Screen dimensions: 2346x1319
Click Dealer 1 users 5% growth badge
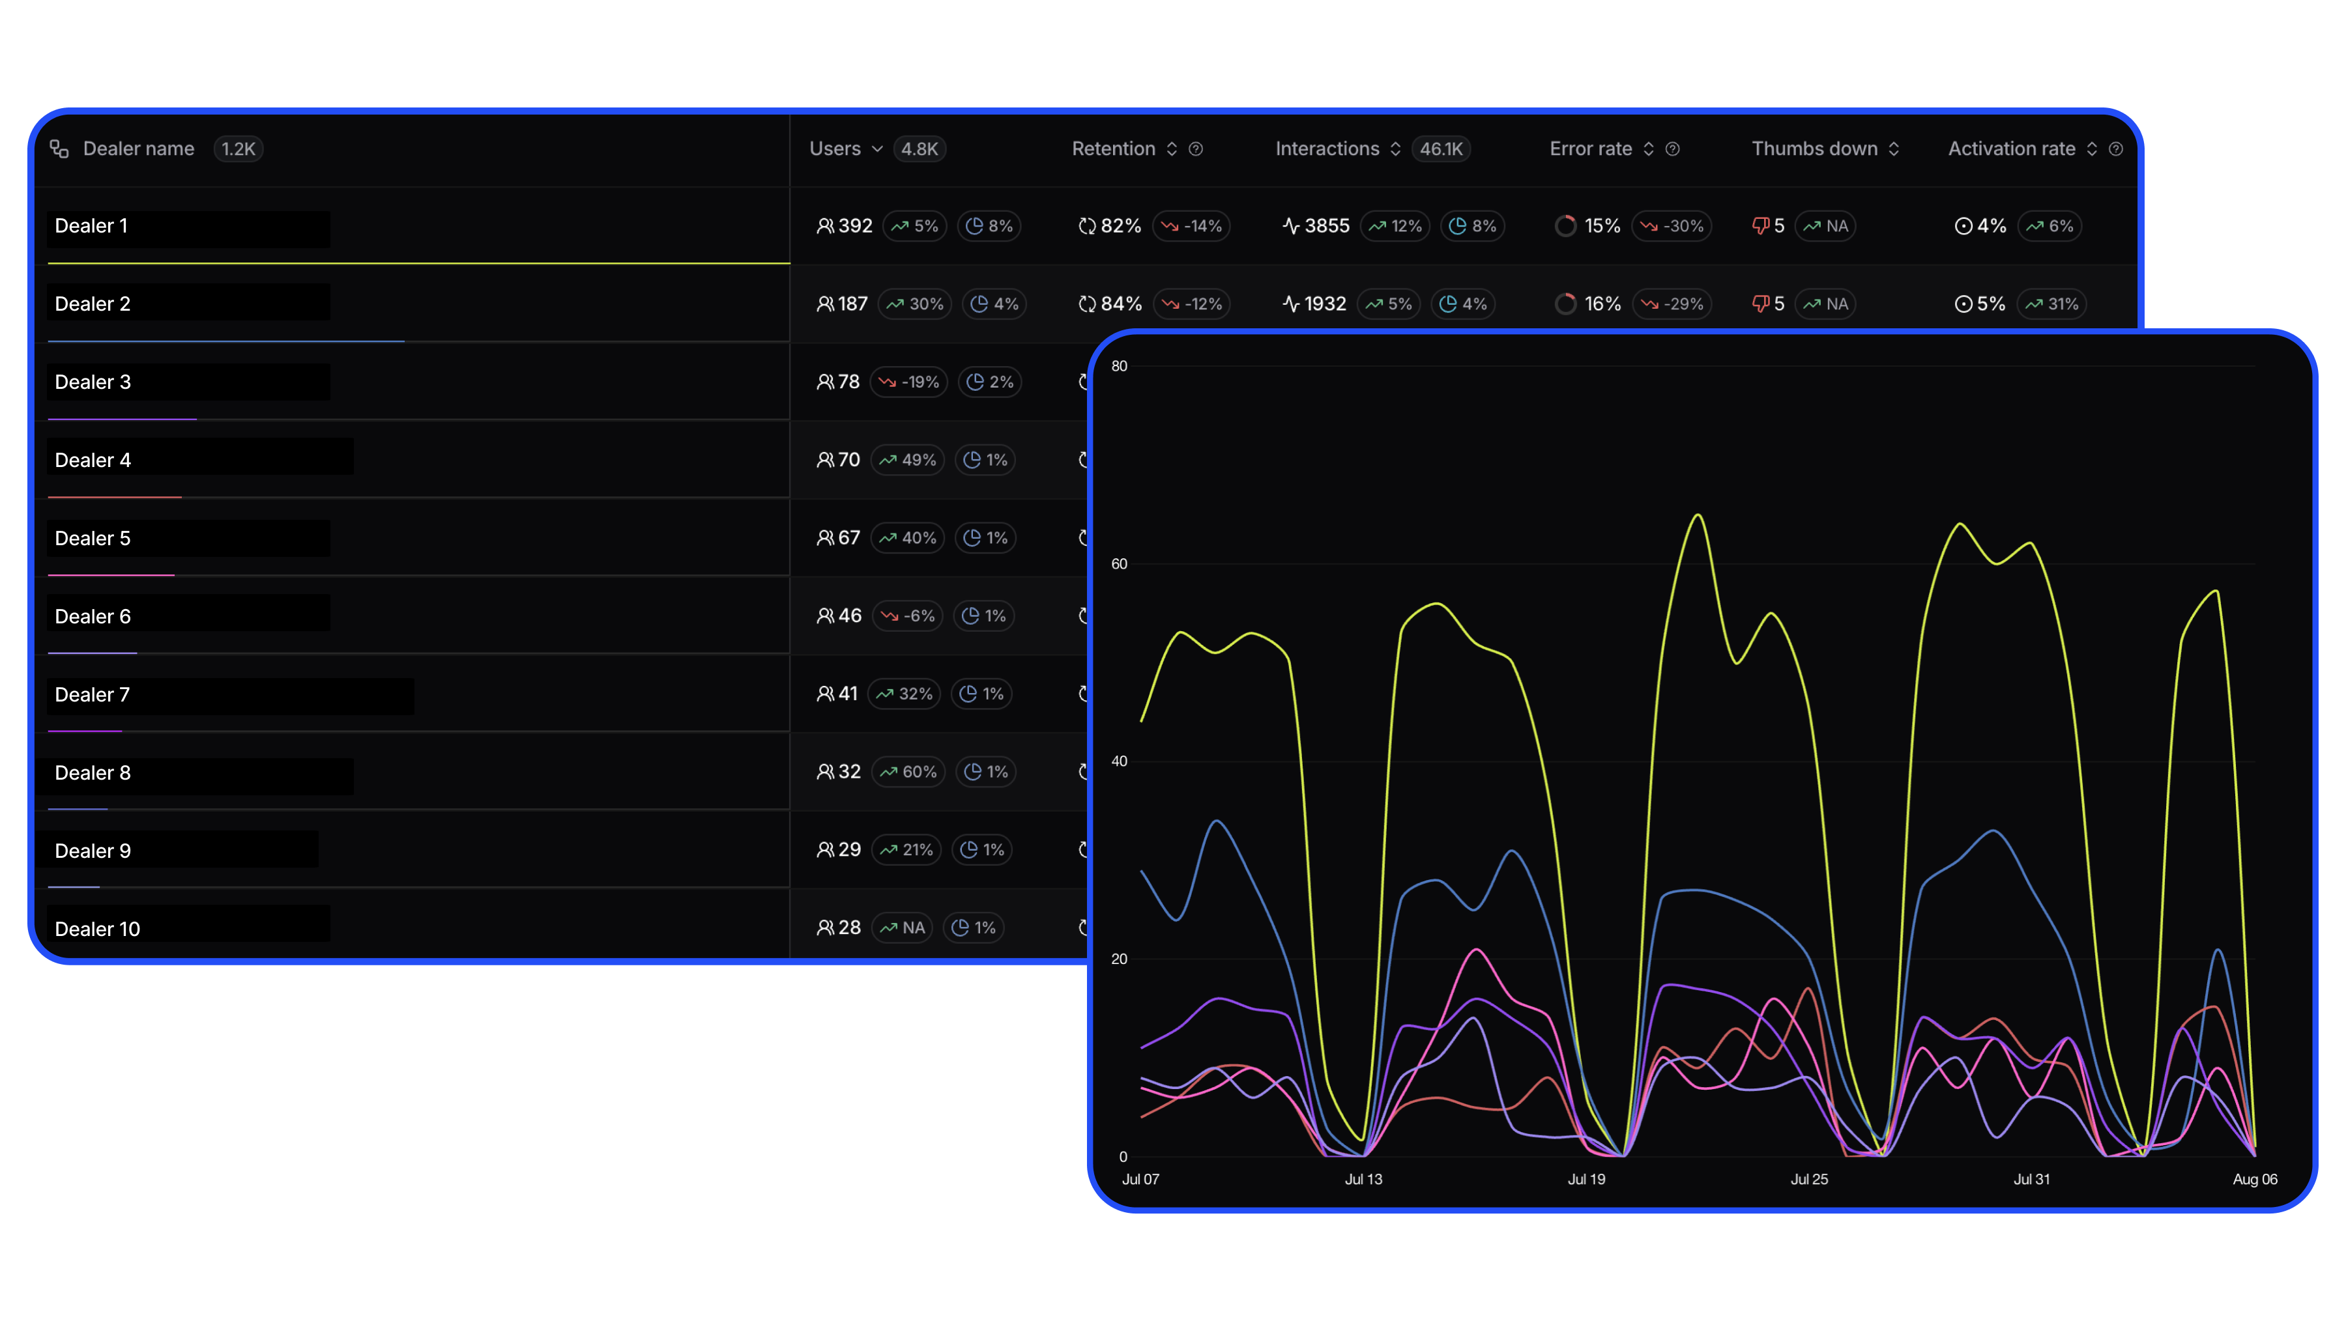(914, 226)
